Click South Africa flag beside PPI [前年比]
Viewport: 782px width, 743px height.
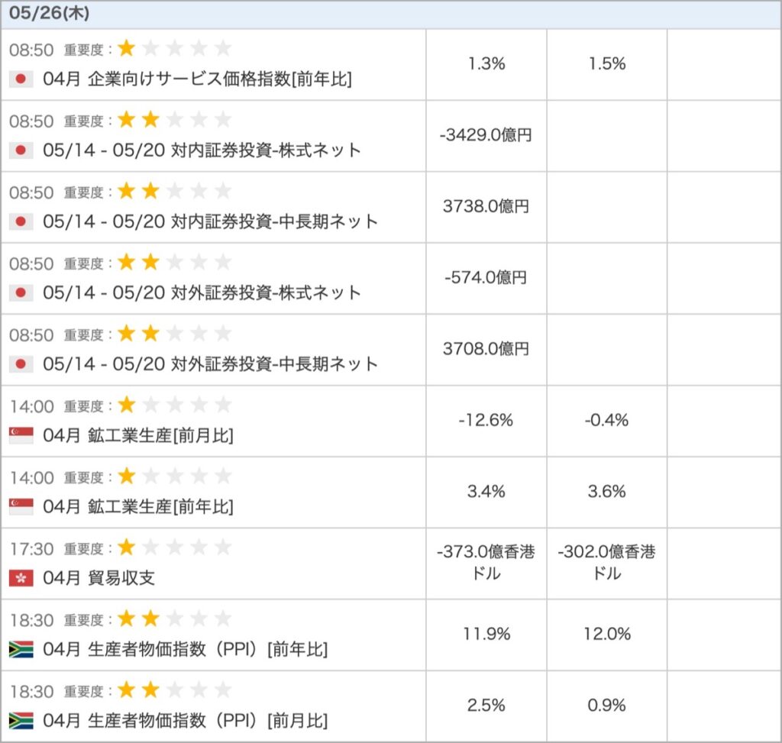point(21,649)
